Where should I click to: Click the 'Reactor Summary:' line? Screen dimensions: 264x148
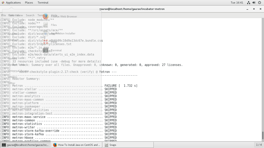[x=20, y=79]
